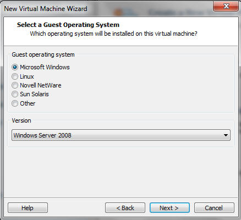Cancel the New Virtual Machine Wizard
Screen dimensions: 241x220
(214, 208)
